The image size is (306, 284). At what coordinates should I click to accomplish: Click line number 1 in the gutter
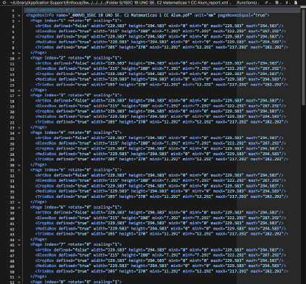point(13,11)
